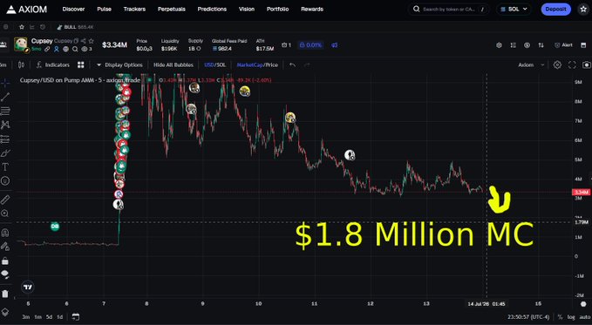Select the trend line drawing tool
The width and height of the screenshot is (592, 325).
click(5, 97)
